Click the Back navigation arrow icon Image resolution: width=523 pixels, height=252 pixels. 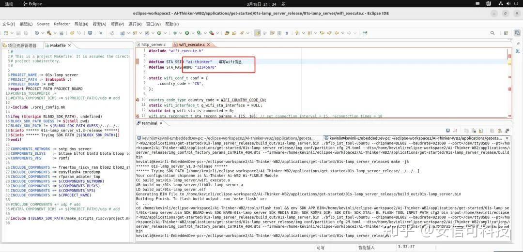(337, 33)
